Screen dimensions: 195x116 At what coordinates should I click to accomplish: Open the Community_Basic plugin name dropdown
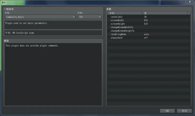click(40, 17)
